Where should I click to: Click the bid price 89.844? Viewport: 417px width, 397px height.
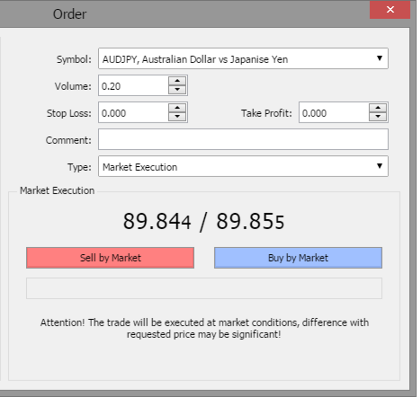pos(157,222)
